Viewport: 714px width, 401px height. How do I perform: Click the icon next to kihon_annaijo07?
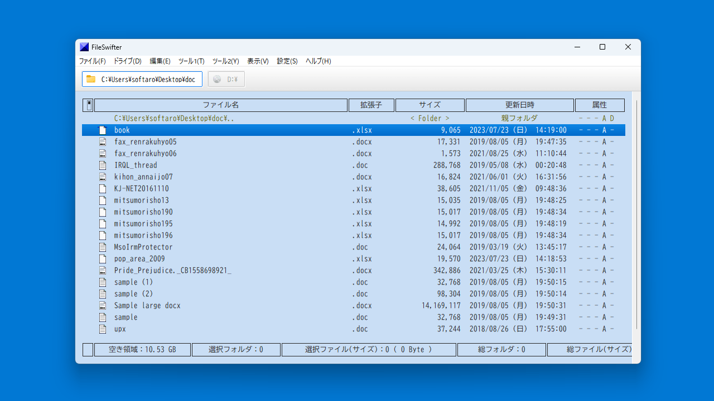click(102, 177)
